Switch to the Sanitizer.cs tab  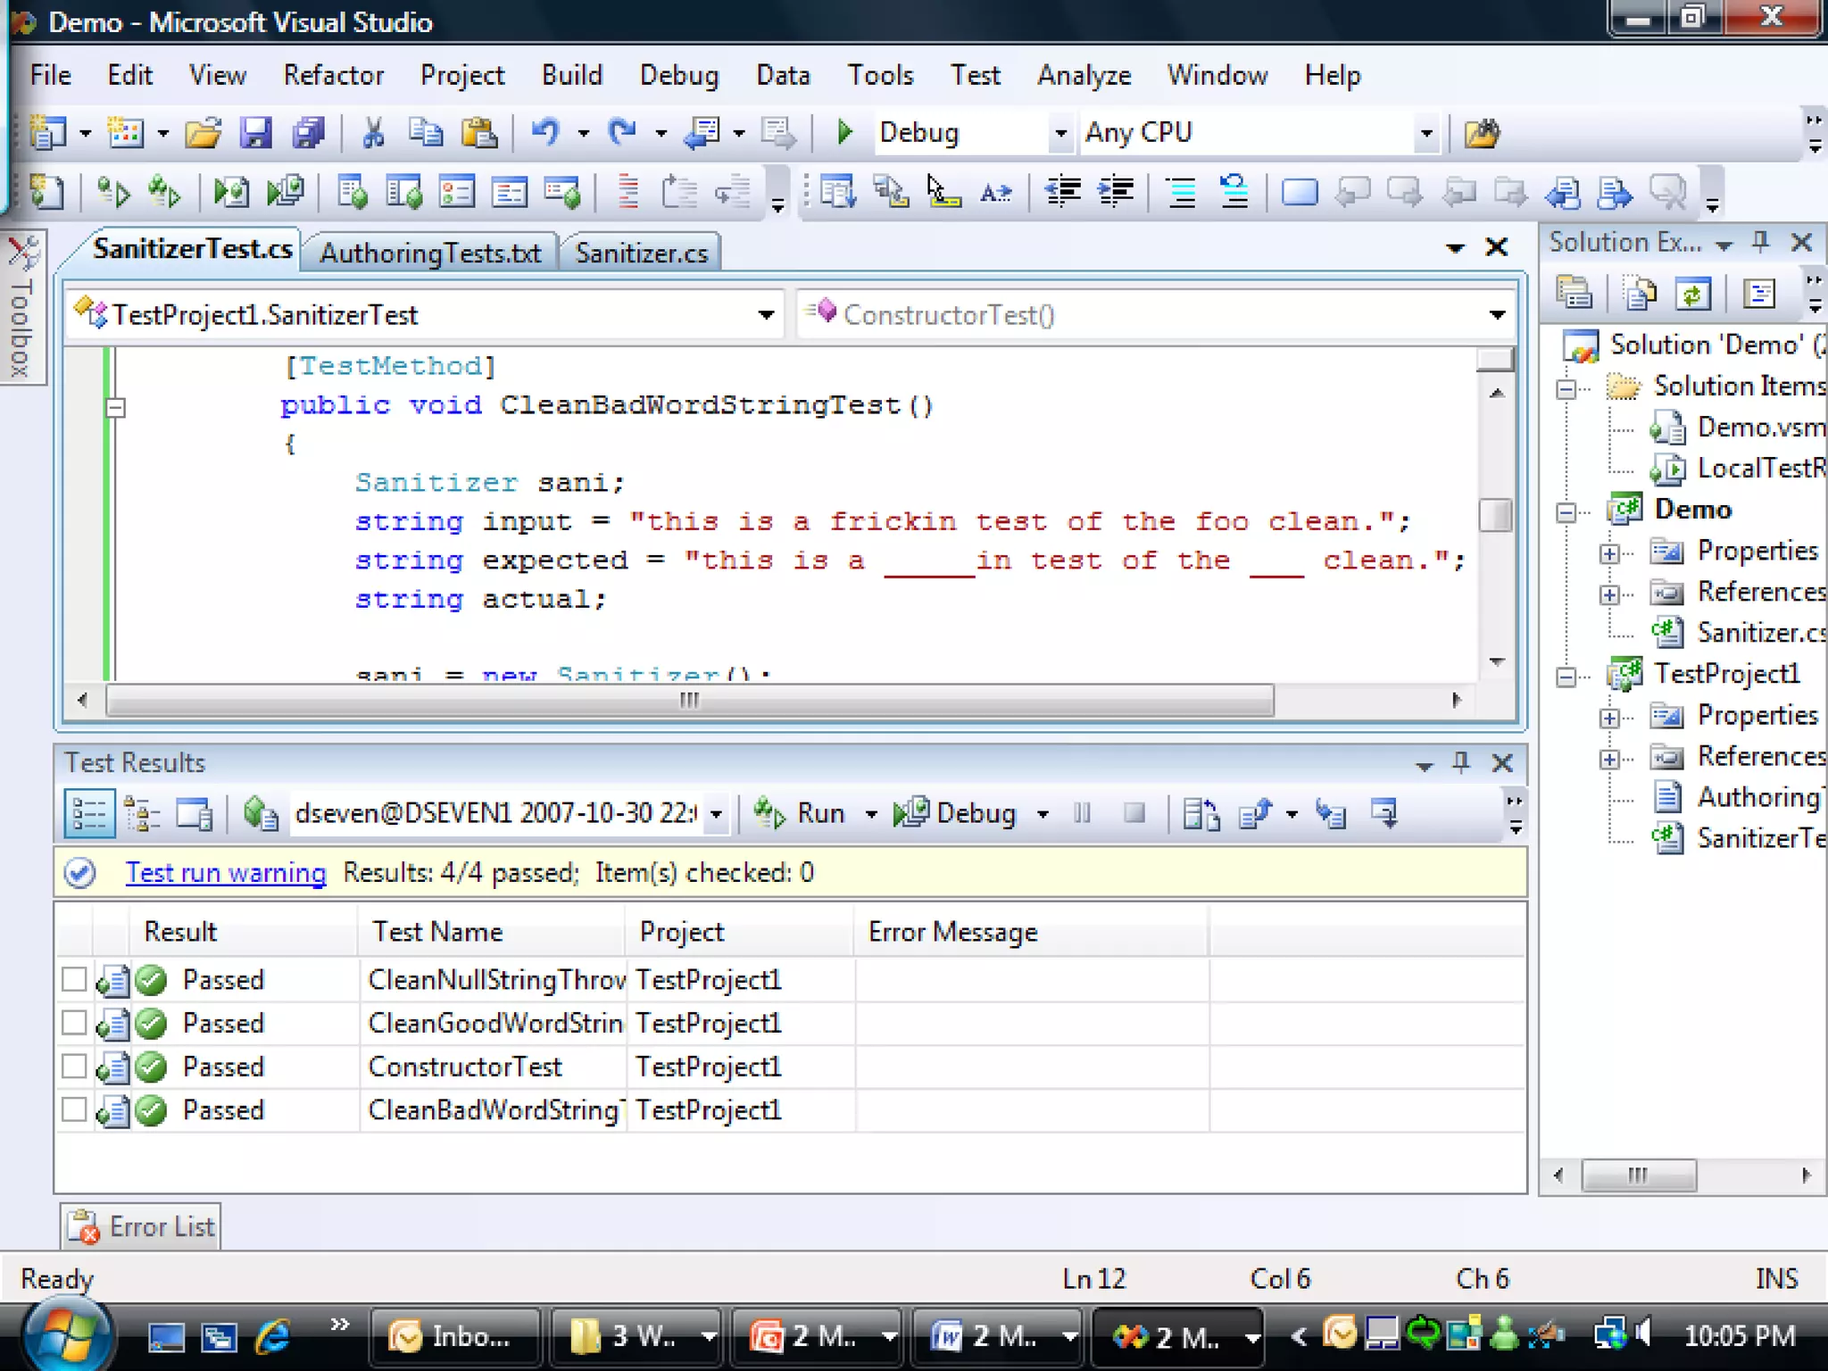pyautogui.click(x=641, y=253)
